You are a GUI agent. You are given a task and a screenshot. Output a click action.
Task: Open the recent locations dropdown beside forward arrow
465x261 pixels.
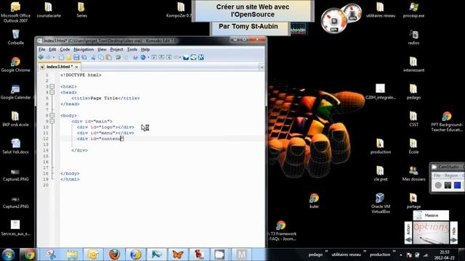point(54,57)
